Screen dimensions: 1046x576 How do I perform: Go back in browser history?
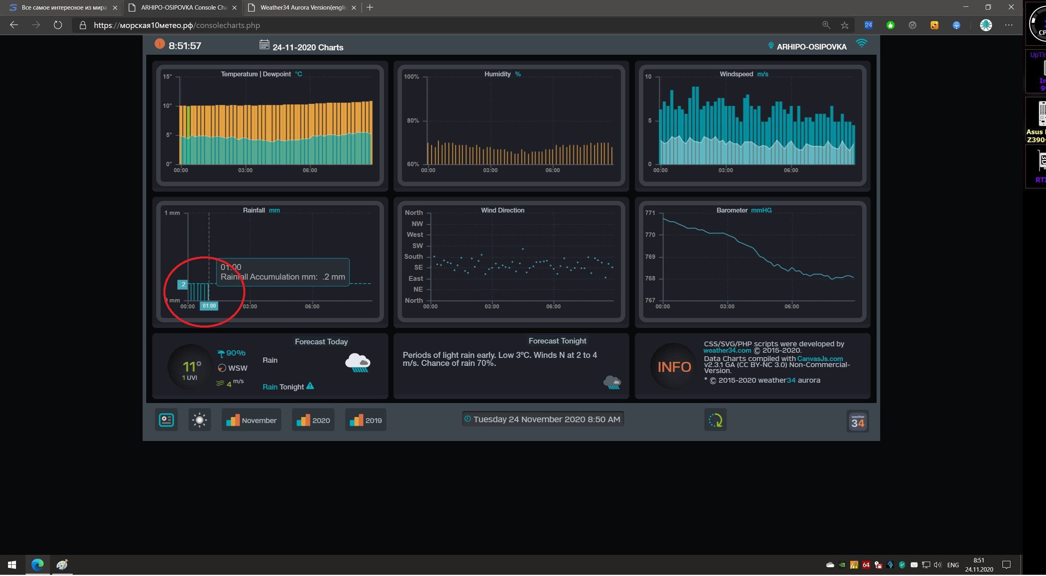[14, 25]
